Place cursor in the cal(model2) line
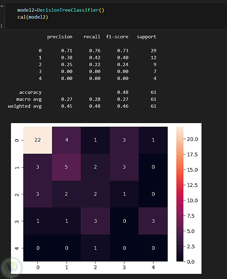The width and height of the screenshot is (227, 279). pyautogui.click(x=32, y=17)
